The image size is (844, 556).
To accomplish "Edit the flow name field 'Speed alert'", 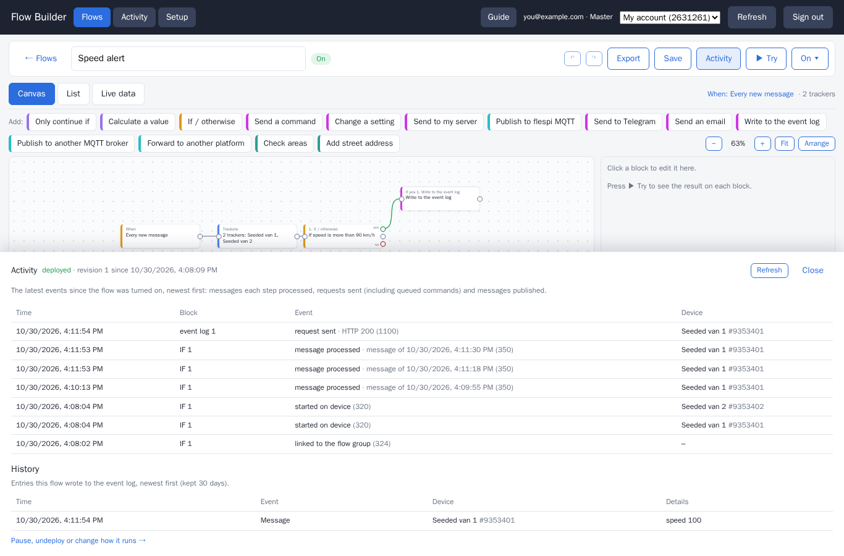I will click(x=188, y=59).
